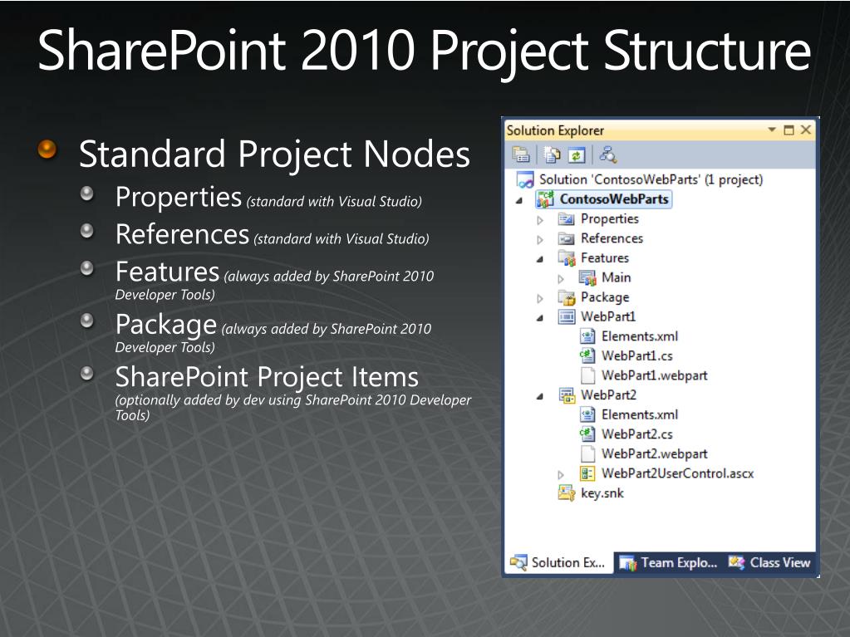This screenshot has width=850, height=637.
Task: Open the Solution Explorer window position dropdown
Action: coord(771,130)
